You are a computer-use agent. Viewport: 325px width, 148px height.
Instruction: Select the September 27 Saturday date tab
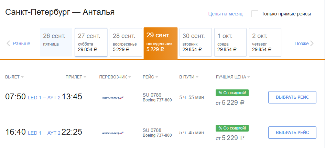[91, 42]
